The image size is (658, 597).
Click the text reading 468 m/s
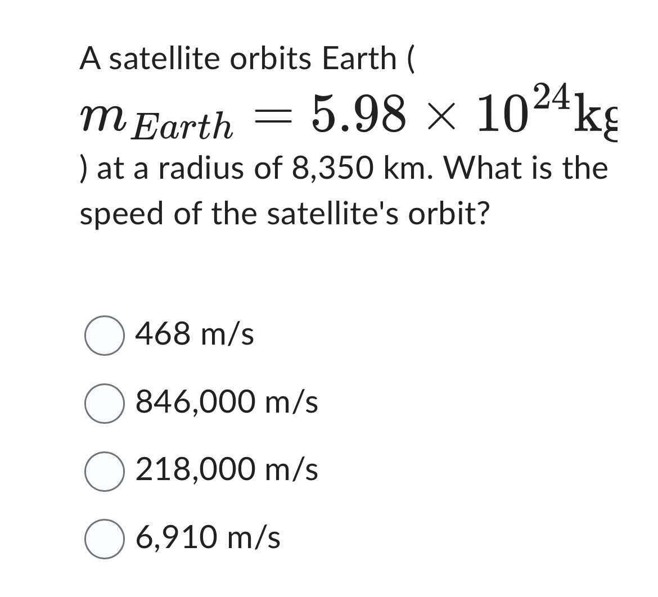(193, 335)
